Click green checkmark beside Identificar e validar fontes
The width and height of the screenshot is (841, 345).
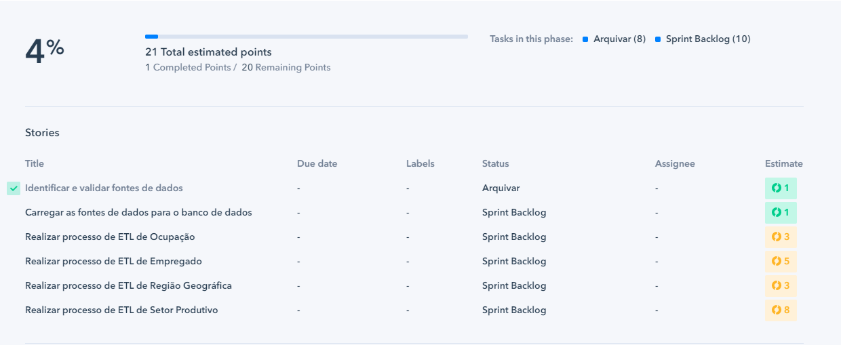coord(14,188)
